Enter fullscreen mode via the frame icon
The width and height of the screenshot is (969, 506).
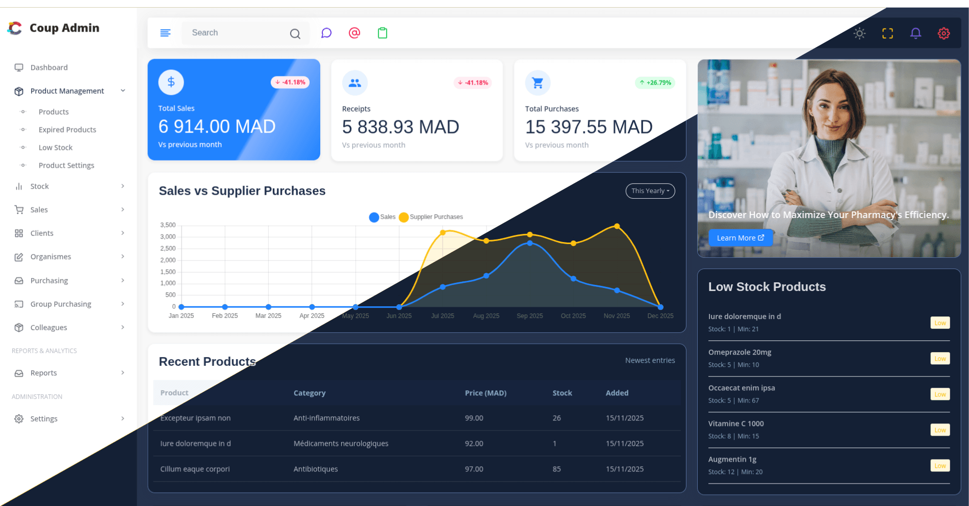[x=887, y=33]
